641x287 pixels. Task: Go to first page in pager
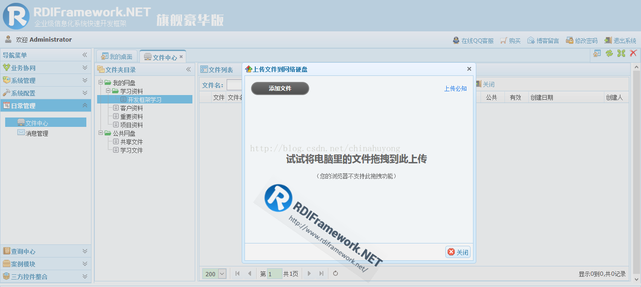237,273
